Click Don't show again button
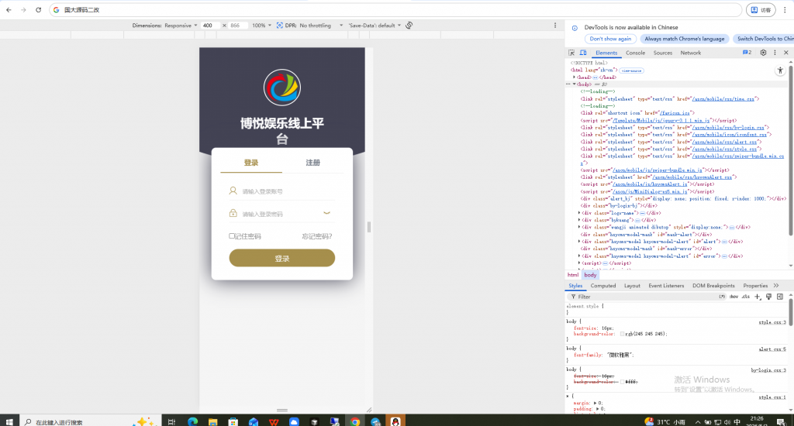Image resolution: width=794 pixels, height=426 pixels. pyautogui.click(x=610, y=39)
